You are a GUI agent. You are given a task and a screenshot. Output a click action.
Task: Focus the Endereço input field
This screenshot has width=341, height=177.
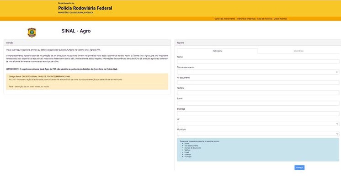(x=258, y=113)
